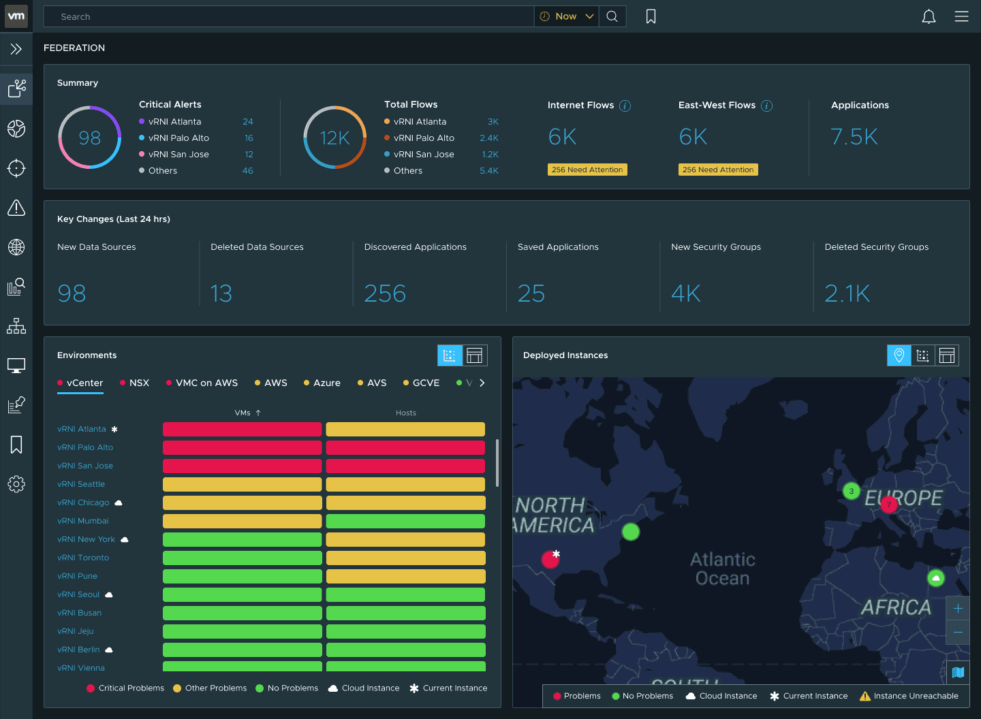Open the Federation icon in the sidebar
Image resolution: width=981 pixels, height=719 pixels.
(16, 89)
